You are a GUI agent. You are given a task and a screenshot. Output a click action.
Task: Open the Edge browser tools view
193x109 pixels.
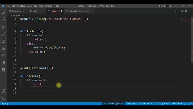[4, 70]
